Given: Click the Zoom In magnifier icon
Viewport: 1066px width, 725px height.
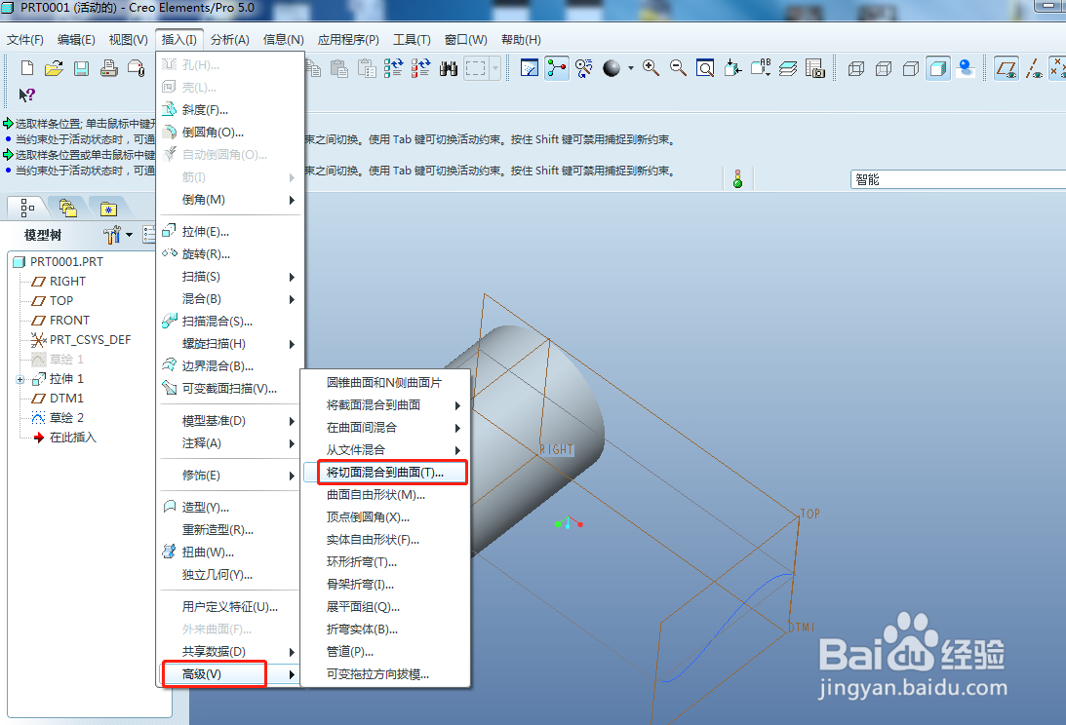Looking at the screenshot, I should click(651, 68).
